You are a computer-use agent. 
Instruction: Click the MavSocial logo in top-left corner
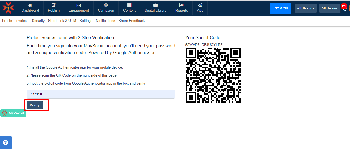pyautogui.click(x=8, y=8)
